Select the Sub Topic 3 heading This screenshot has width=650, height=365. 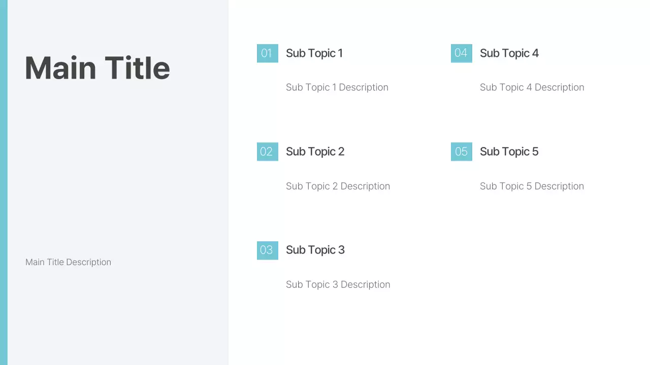click(x=315, y=250)
